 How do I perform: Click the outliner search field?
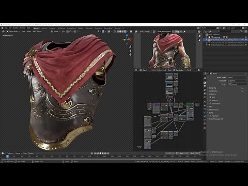[224, 32]
